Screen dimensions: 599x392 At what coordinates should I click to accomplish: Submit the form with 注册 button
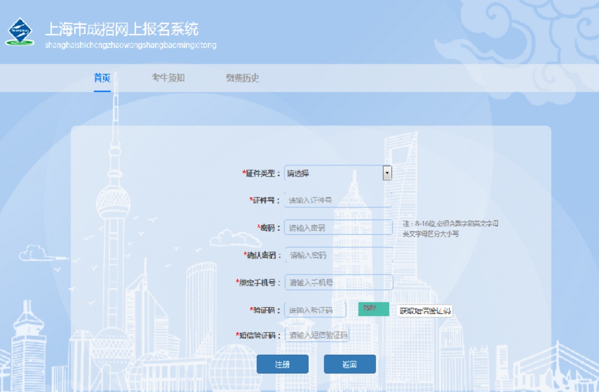click(x=282, y=364)
